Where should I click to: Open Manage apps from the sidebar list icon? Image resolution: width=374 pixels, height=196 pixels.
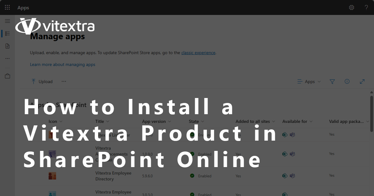(x=7, y=33)
